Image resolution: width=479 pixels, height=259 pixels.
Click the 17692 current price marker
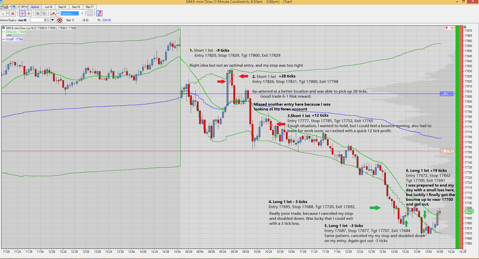(469, 211)
